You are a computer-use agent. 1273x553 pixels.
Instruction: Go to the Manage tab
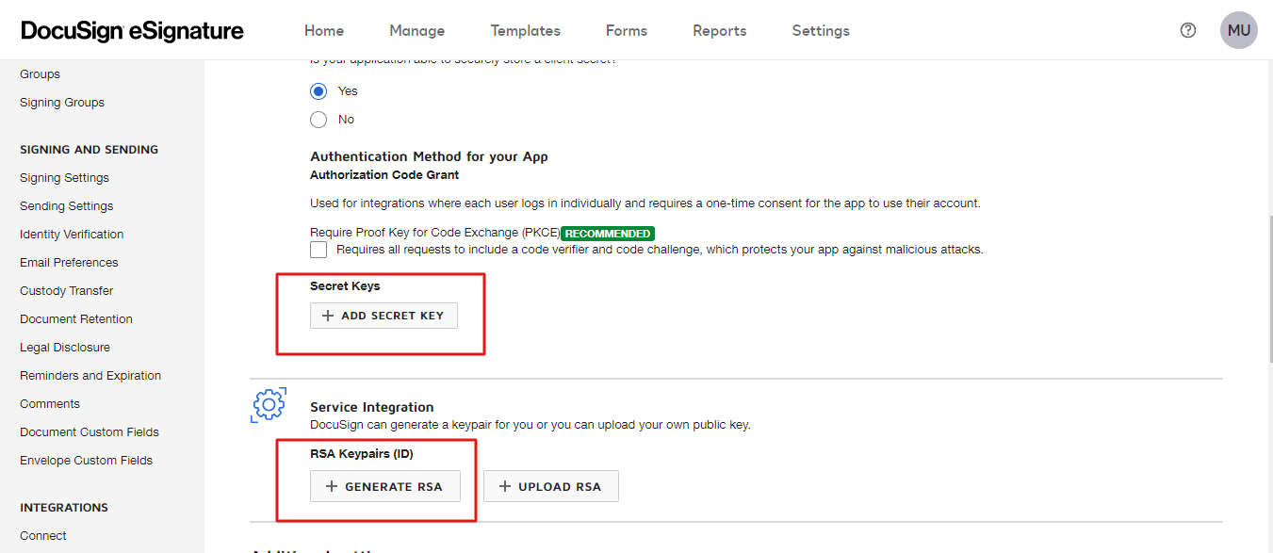(x=416, y=31)
